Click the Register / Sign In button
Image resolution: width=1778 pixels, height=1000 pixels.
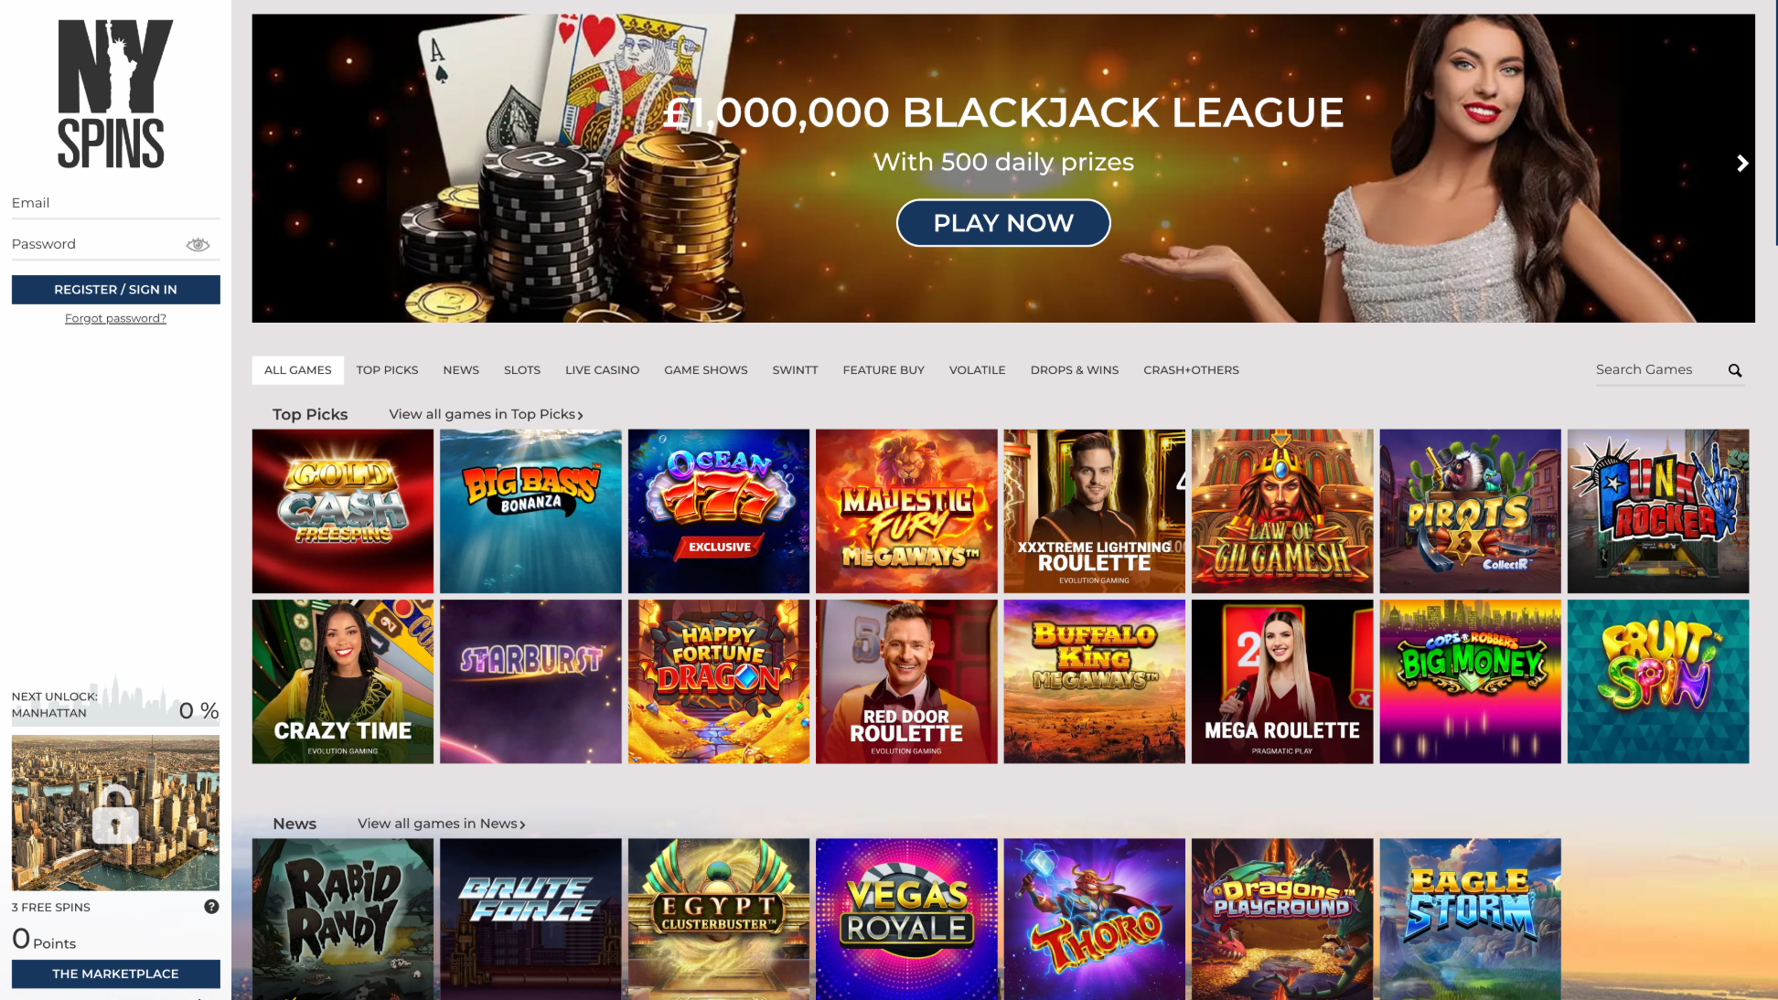coord(115,290)
